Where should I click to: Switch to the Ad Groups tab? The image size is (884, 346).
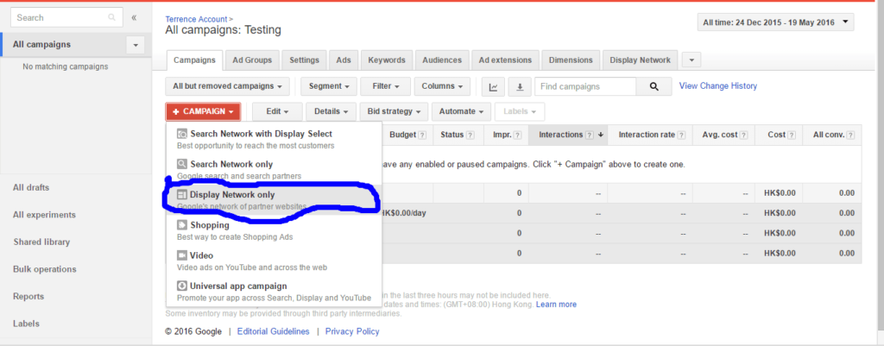coord(252,60)
